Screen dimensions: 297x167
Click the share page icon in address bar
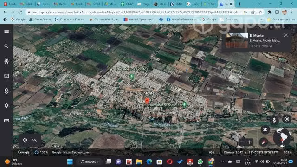coord(252,12)
